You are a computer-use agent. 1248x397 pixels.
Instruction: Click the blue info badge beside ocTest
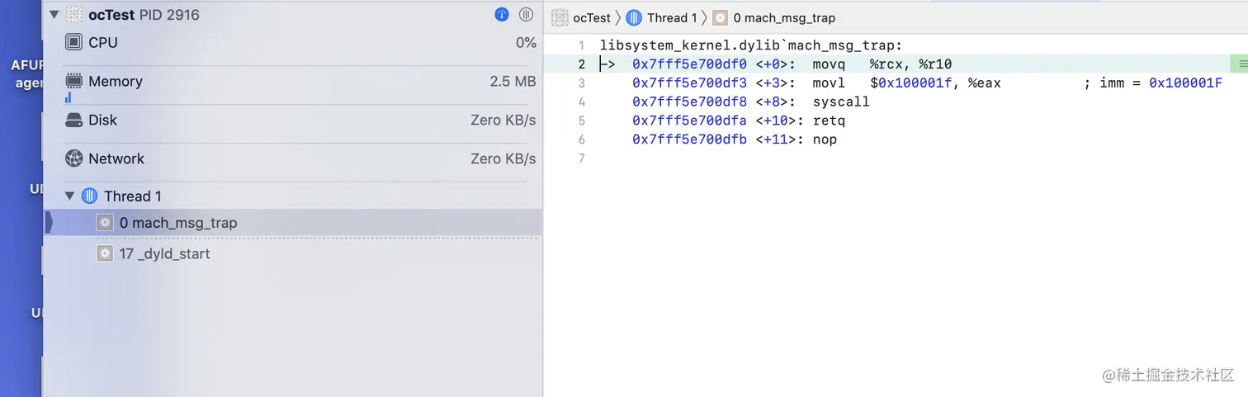pyautogui.click(x=501, y=15)
